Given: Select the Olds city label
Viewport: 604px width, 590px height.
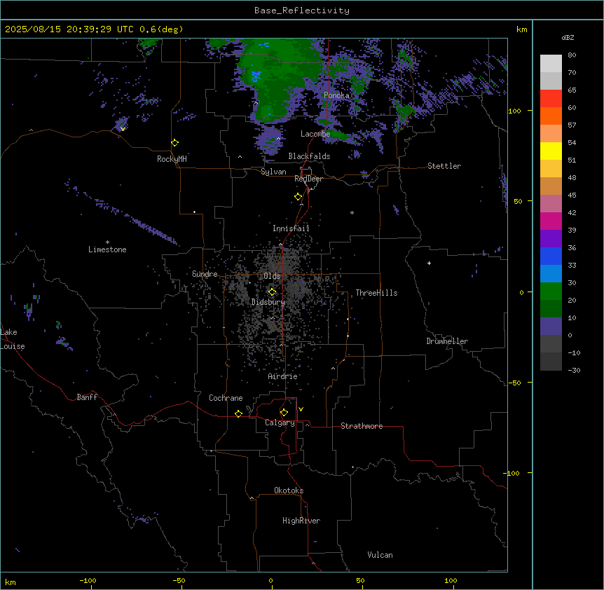Looking at the screenshot, I should coord(272,276).
